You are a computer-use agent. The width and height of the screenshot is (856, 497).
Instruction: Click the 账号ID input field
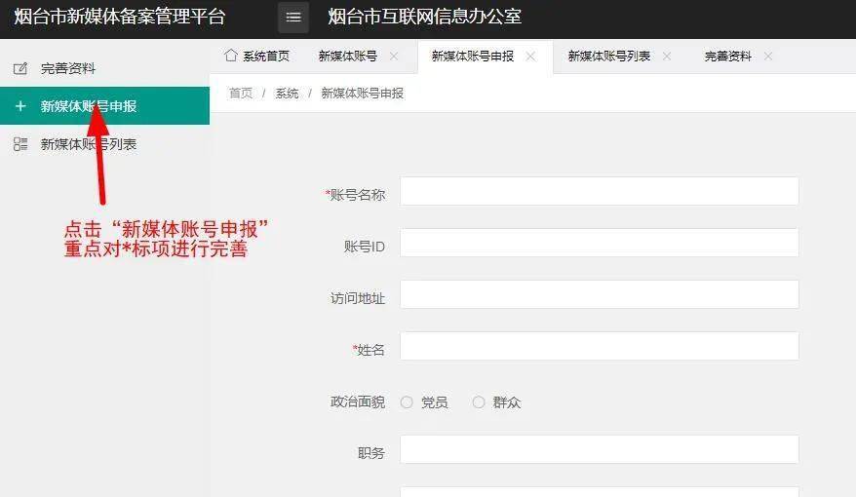pyautogui.click(x=599, y=244)
